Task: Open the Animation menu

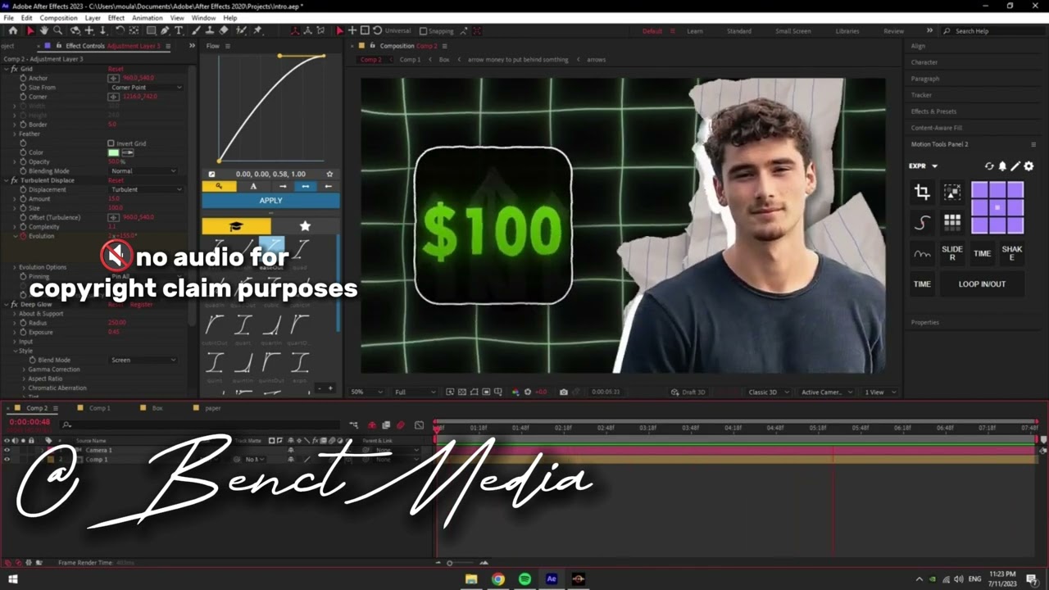Action: [x=148, y=18]
